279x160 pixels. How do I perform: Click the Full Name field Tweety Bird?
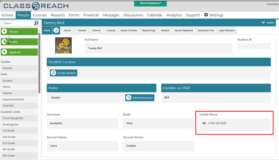159,48
